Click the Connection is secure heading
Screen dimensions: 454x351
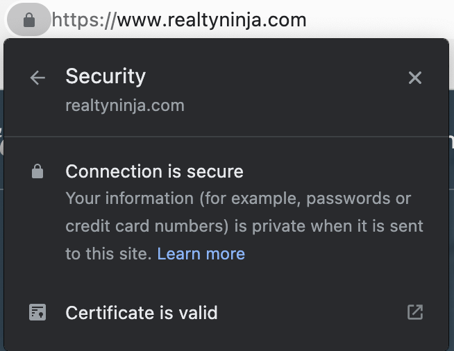tap(155, 171)
